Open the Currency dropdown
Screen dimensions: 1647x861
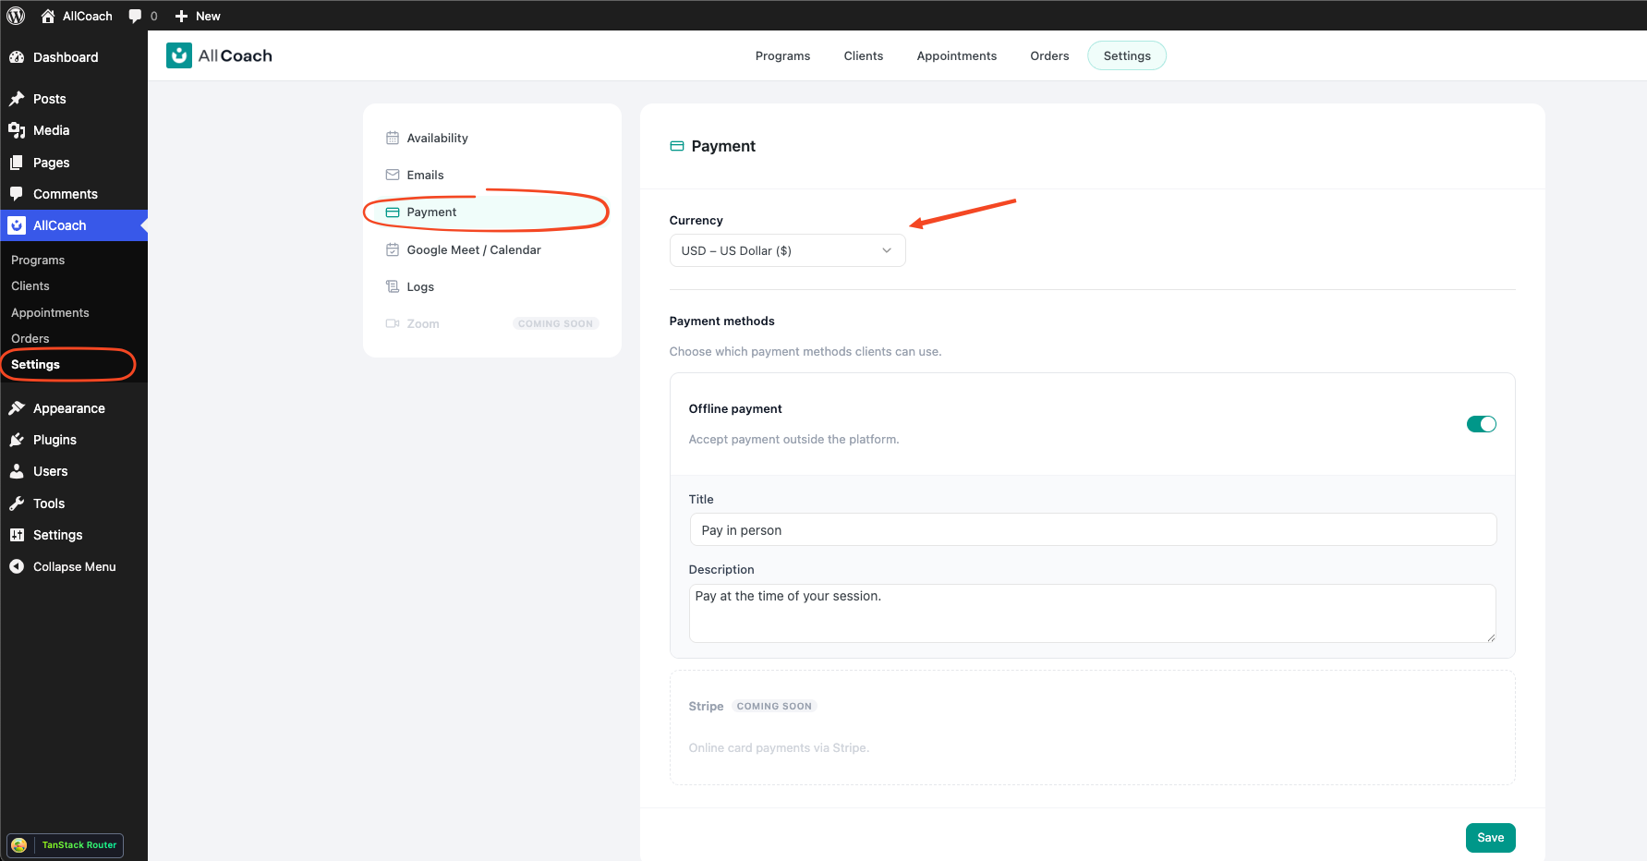787,250
